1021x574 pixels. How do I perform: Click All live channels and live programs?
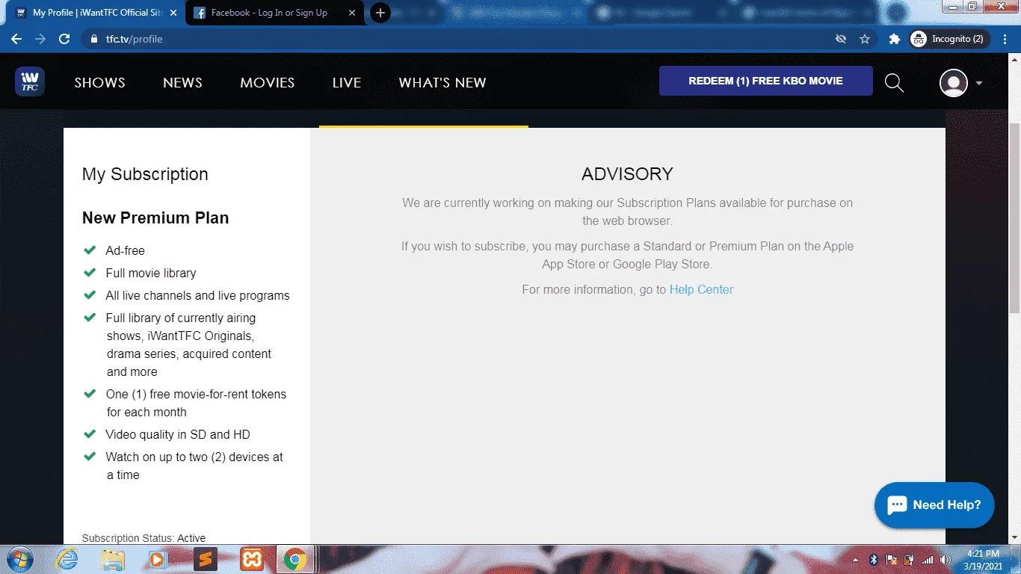(x=197, y=295)
